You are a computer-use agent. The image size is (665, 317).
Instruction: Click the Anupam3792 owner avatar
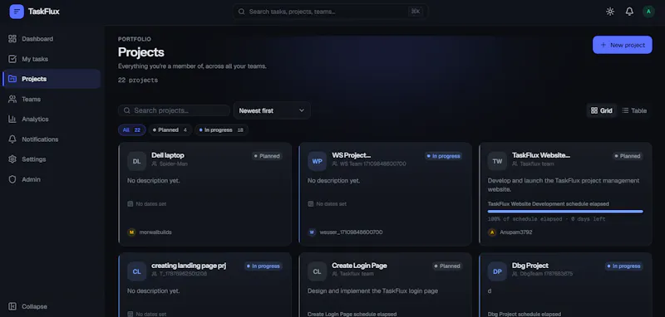pos(492,232)
